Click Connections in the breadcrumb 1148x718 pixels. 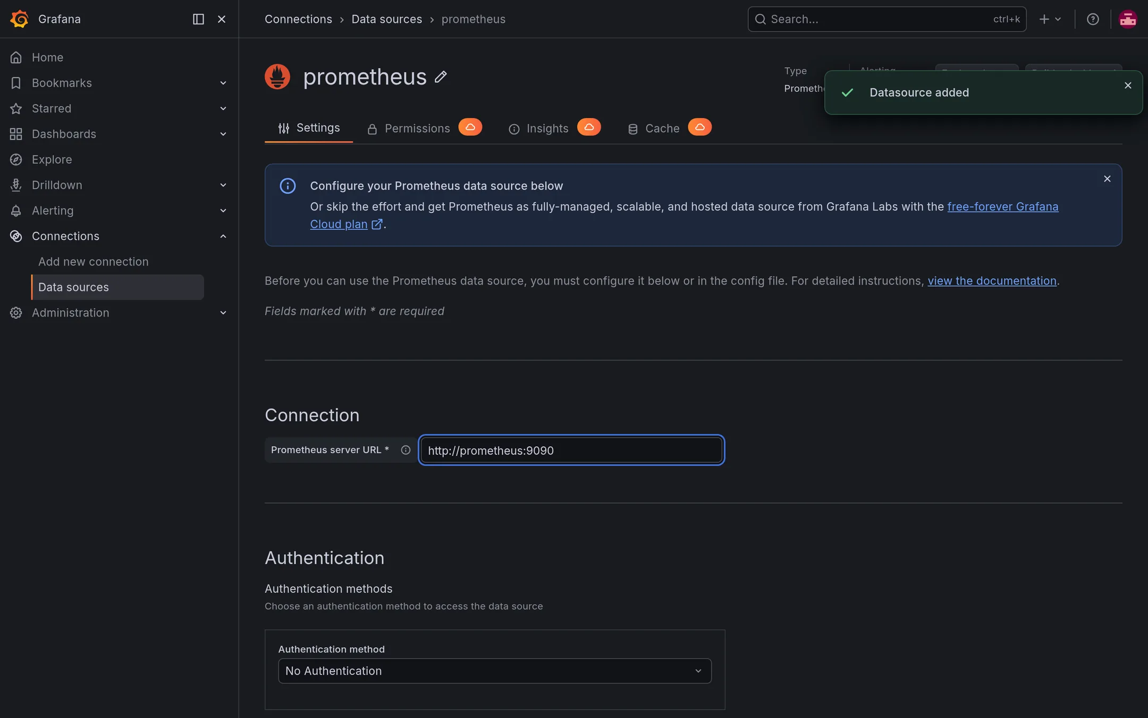298,19
